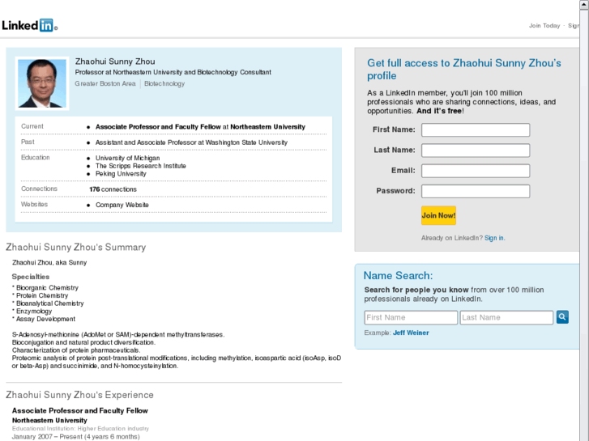
Task: Click the name search First Name box
Action: pyautogui.click(x=411, y=317)
